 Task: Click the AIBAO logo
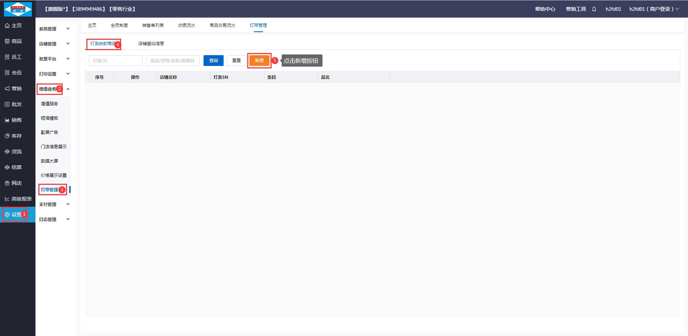point(18,9)
